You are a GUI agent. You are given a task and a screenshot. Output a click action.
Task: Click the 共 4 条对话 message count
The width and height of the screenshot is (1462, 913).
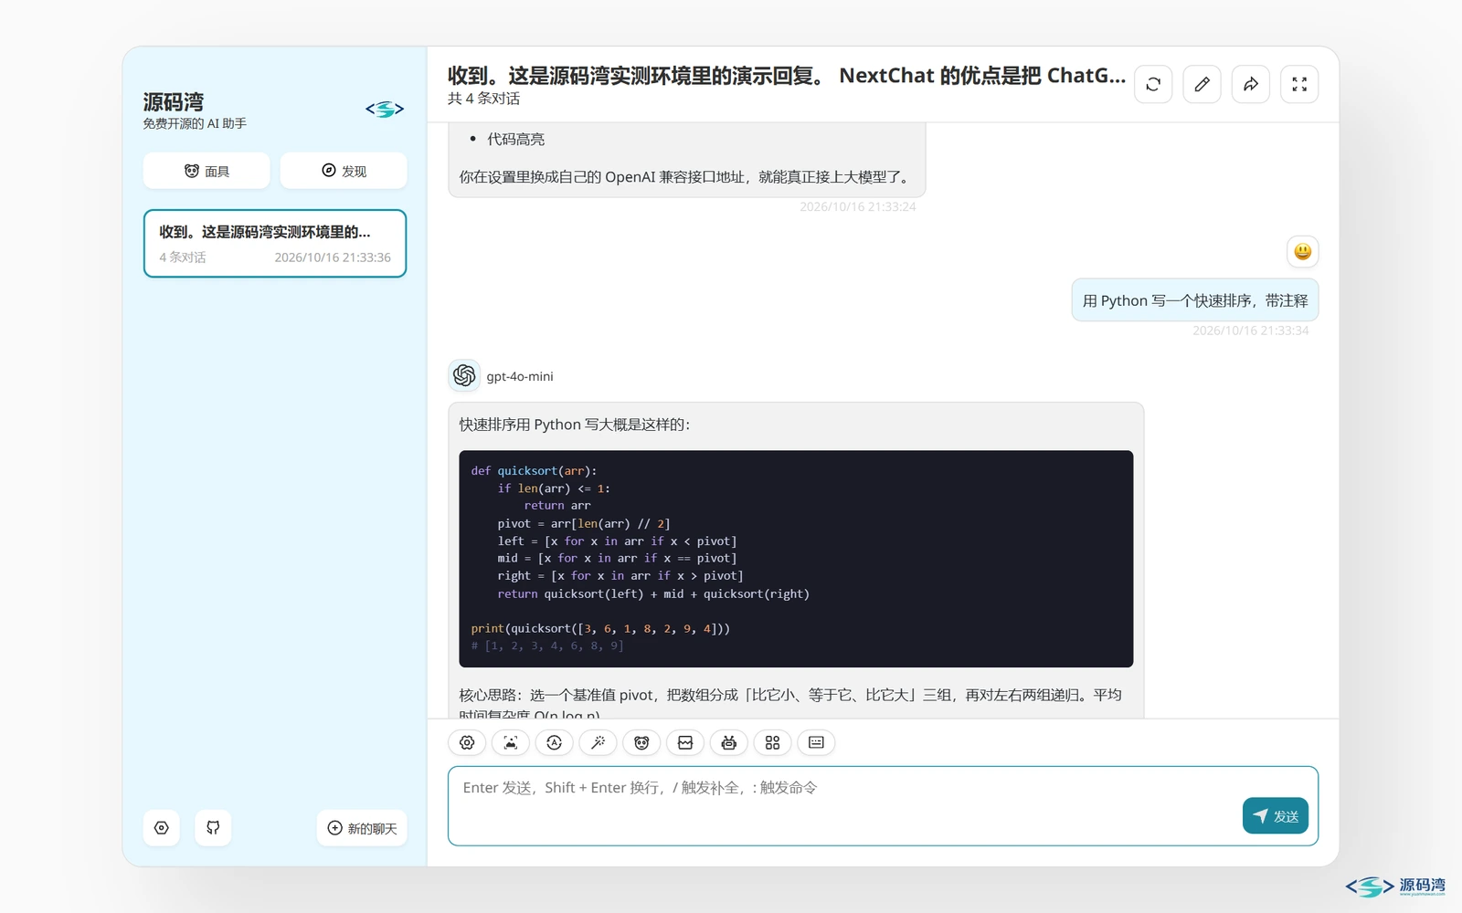coord(483,99)
